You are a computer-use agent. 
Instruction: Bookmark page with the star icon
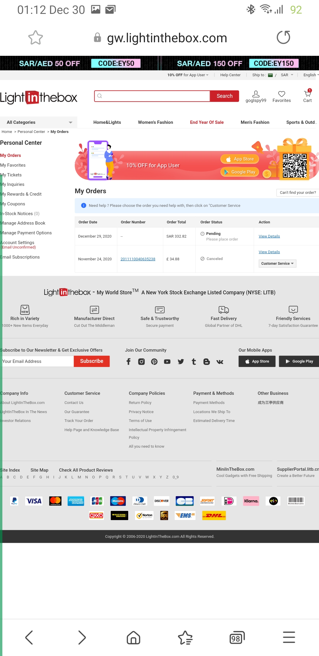[x=35, y=38]
